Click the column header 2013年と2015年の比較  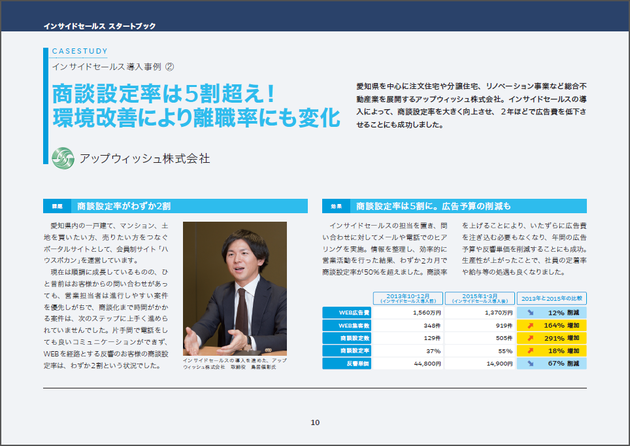coord(552,298)
